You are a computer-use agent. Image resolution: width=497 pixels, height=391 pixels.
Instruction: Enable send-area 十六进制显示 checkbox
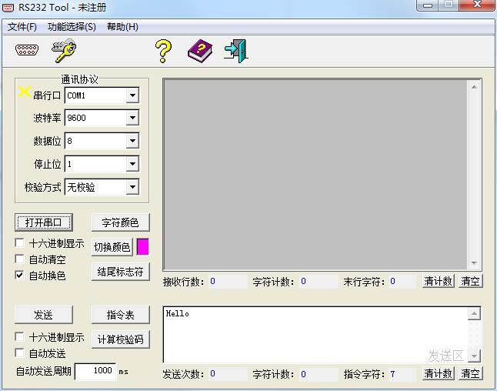tap(20, 337)
